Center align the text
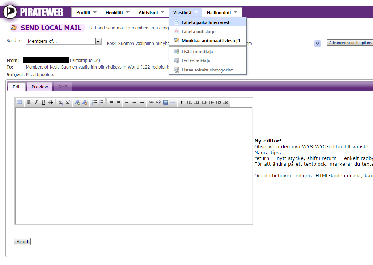 (x=134, y=103)
